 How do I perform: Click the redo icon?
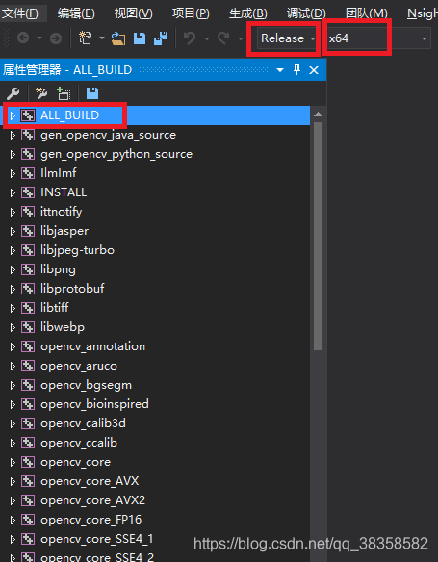point(223,38)
